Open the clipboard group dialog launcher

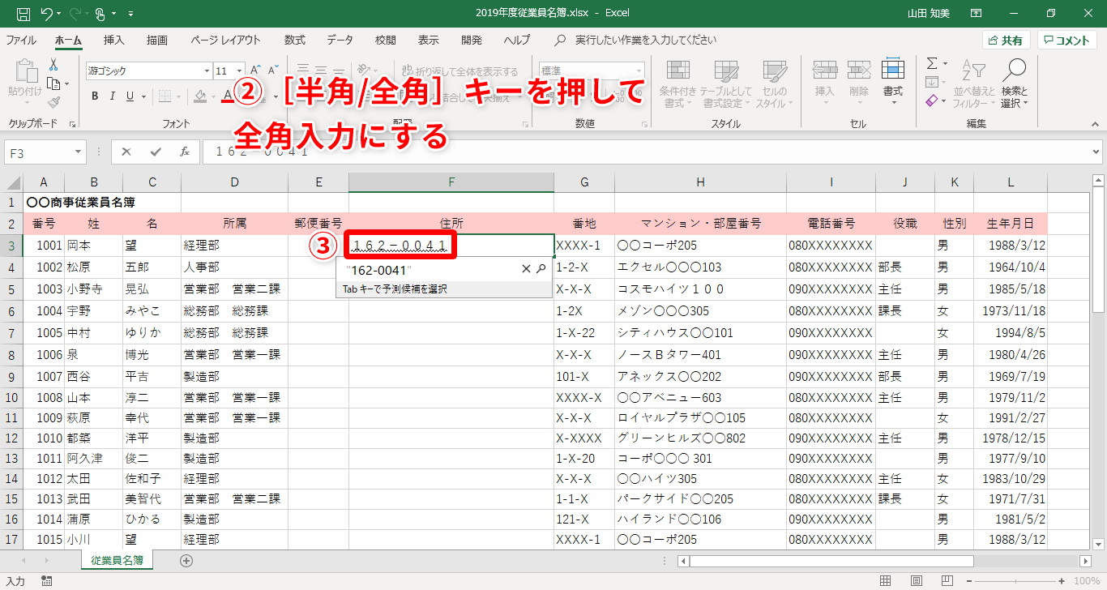pos(73,124)
